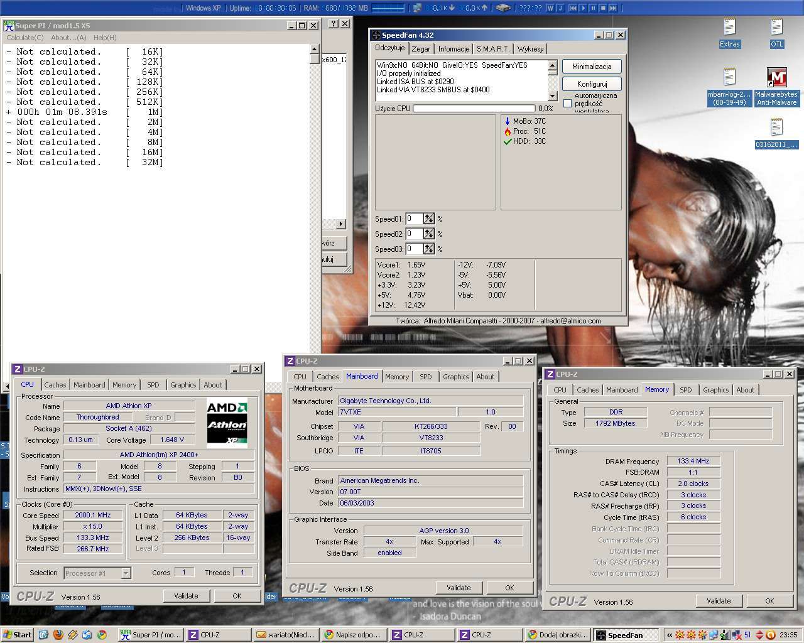Click Super PI taskbar button
The height and width of the screenshot is (643, 804).
pos(151,635)
